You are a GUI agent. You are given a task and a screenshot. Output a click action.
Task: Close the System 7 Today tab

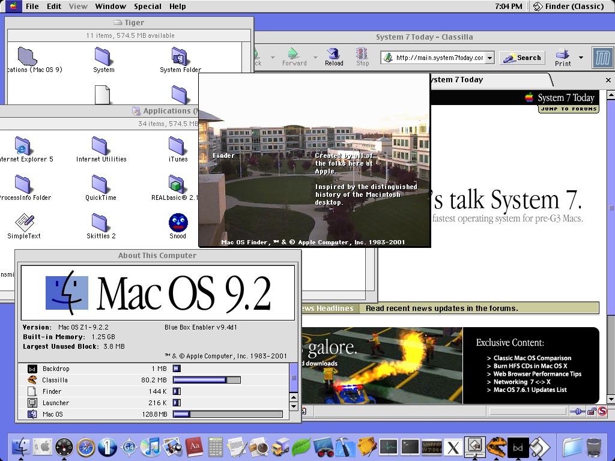(608, 80)
